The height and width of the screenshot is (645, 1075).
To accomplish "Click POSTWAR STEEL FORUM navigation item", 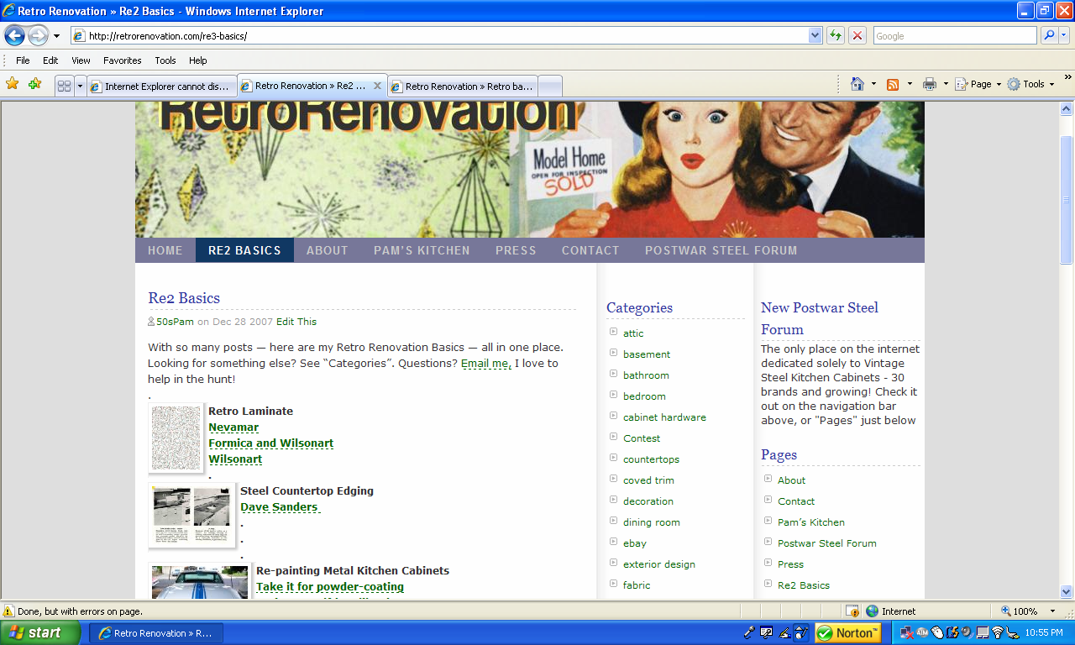I will point(721,250).
